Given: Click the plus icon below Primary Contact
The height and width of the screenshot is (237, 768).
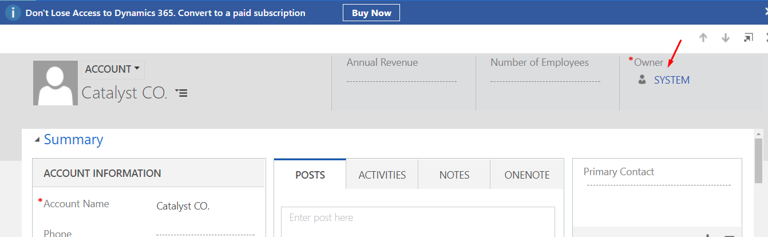Looking at the screenshot, I should pyautogui.click(x=708, y=235).
